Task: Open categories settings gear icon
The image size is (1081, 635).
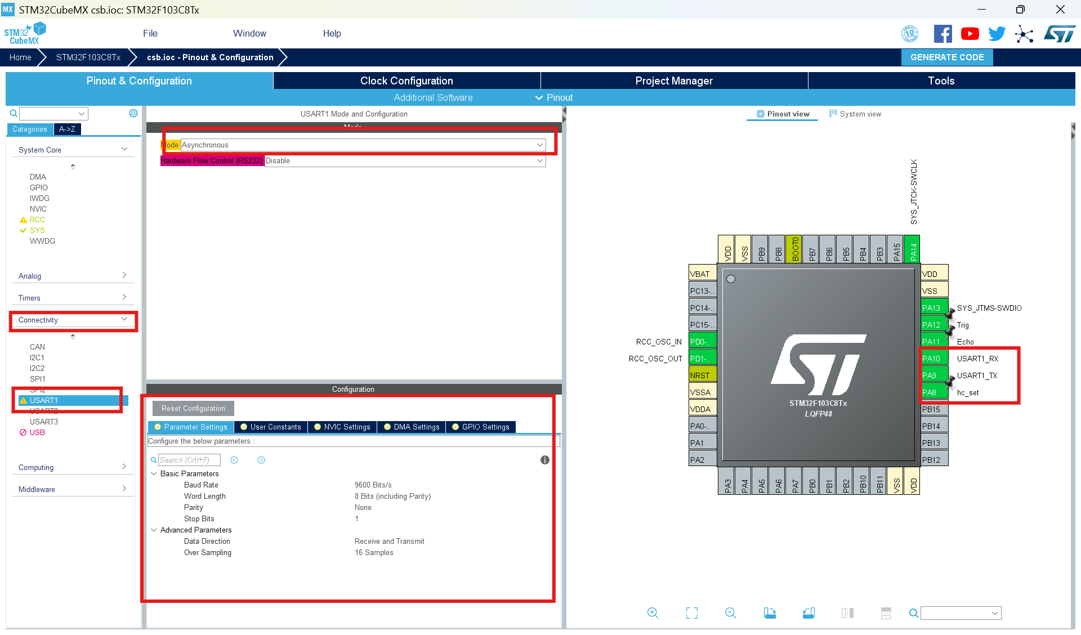Action: coord(133,114)
